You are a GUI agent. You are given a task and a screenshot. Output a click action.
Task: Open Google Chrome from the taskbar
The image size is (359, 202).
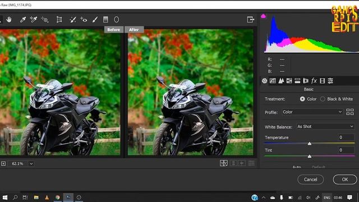(x=57, y=197)
